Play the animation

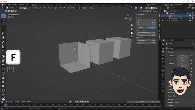point(83,102)
